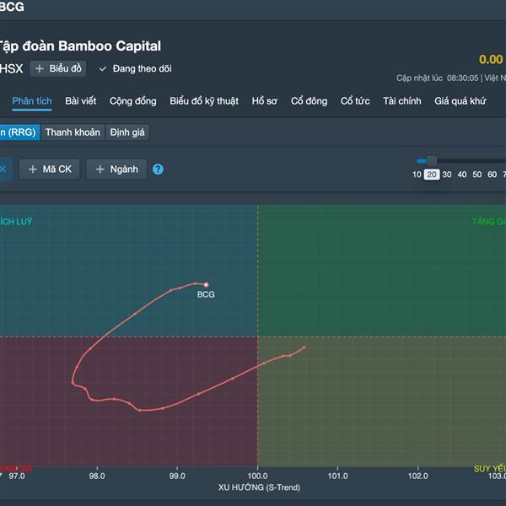Select the RRG sub-tab
Viewport: 506px width, 506px height.
click(19, 132)
